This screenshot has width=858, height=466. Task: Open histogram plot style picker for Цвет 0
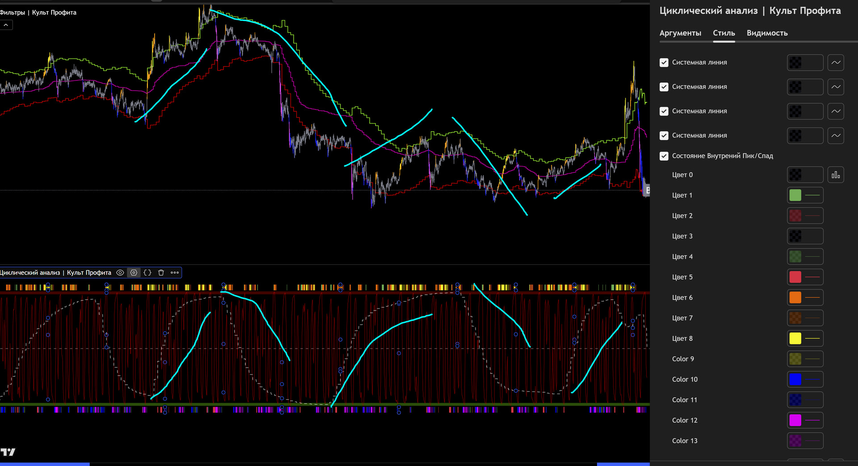(835, 175)
